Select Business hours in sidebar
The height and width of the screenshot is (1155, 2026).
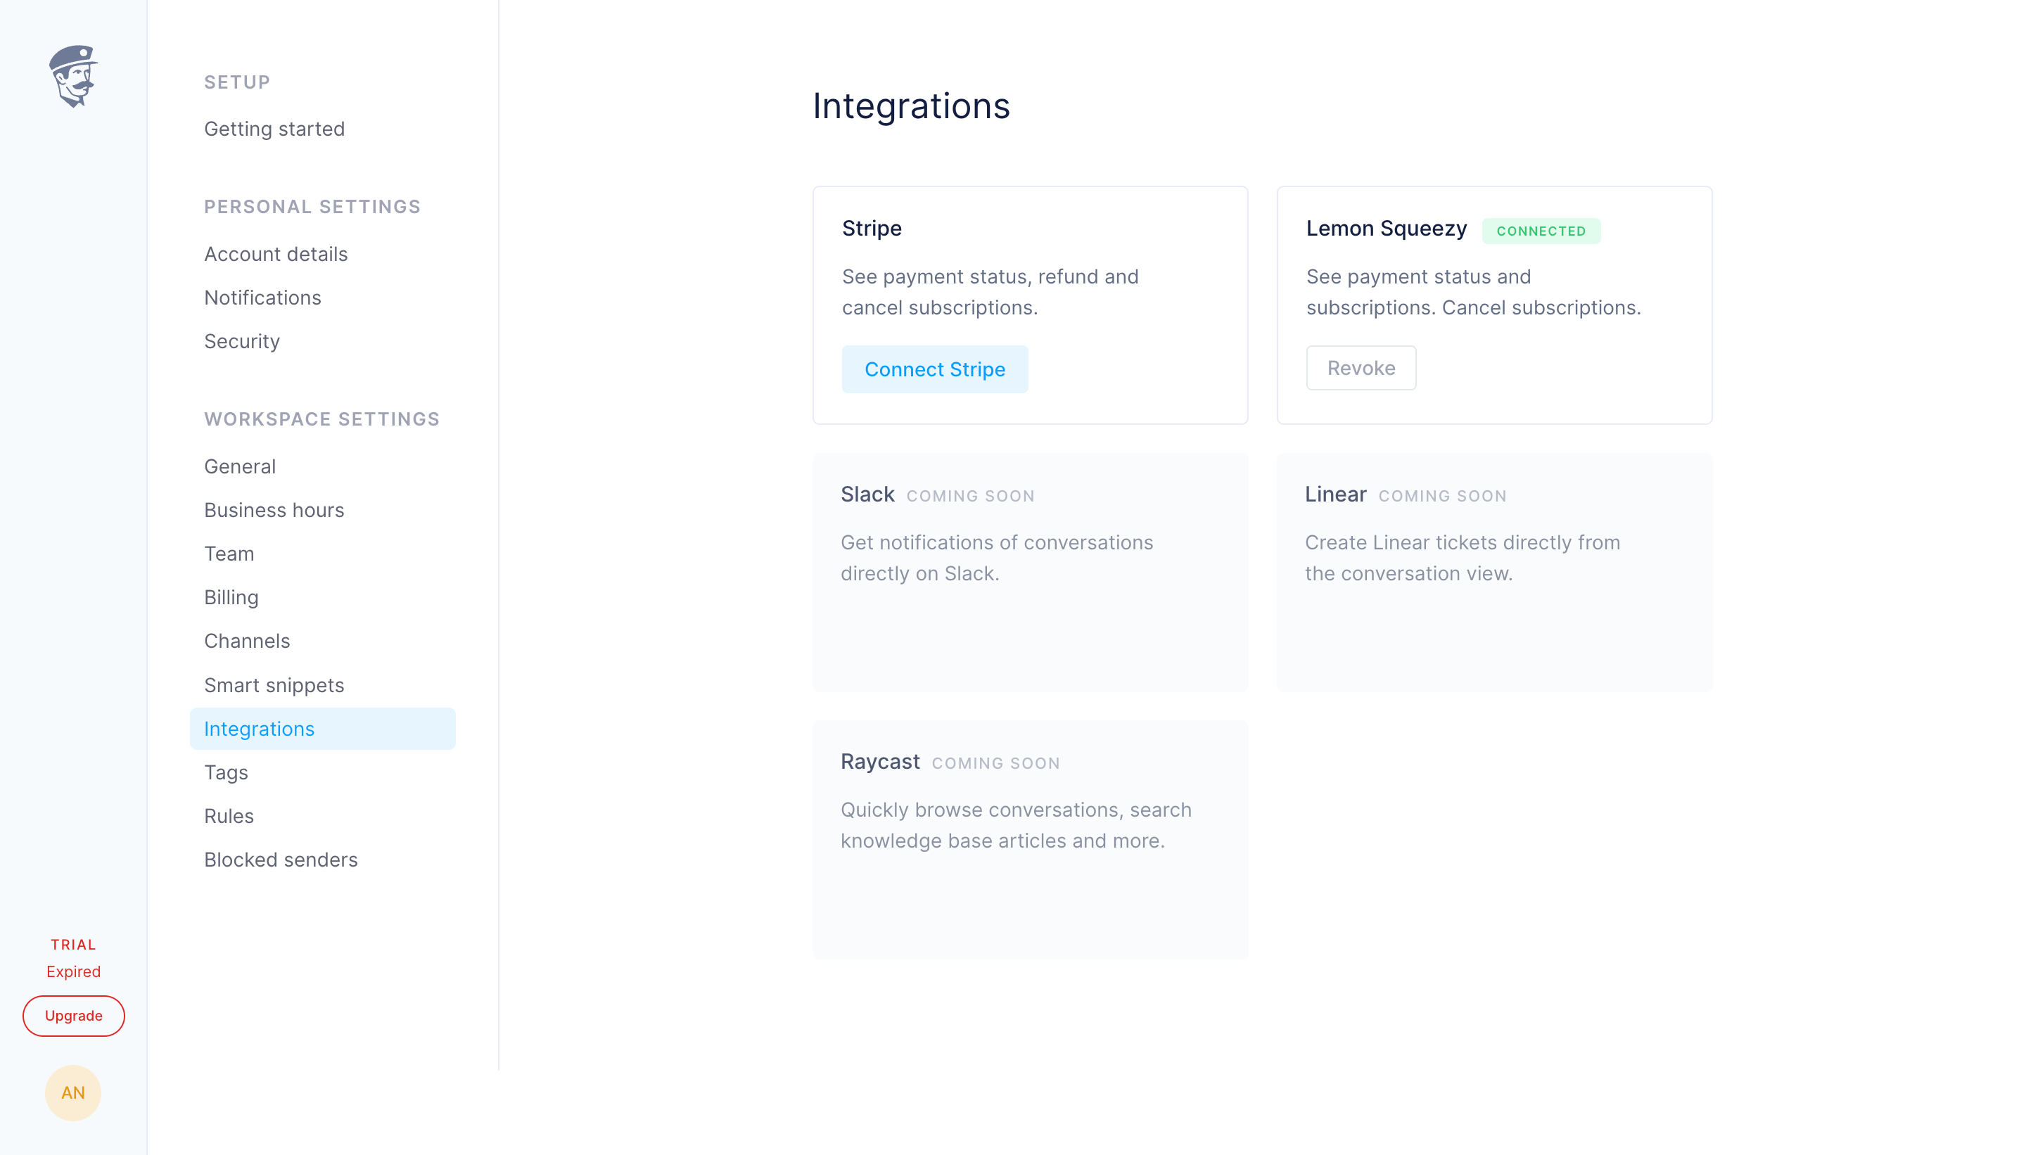[x=274, y=511]
